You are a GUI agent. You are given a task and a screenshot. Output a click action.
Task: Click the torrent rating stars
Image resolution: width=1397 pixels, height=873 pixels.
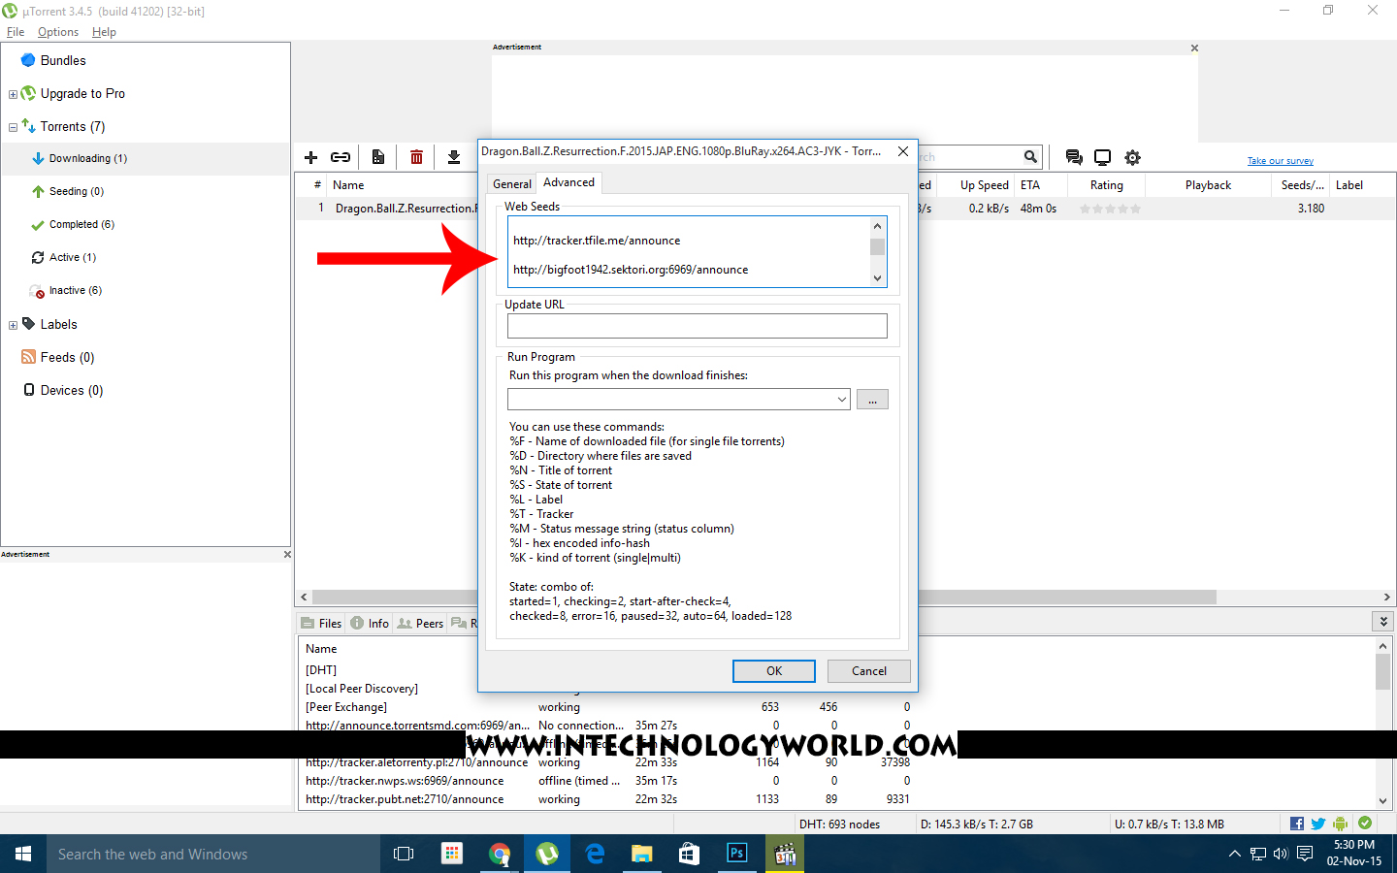[x=1110, y=209]
